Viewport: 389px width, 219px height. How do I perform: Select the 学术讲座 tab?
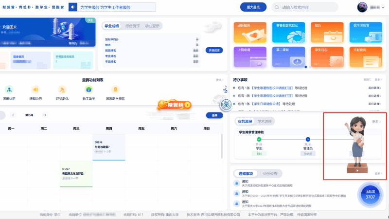265,121
